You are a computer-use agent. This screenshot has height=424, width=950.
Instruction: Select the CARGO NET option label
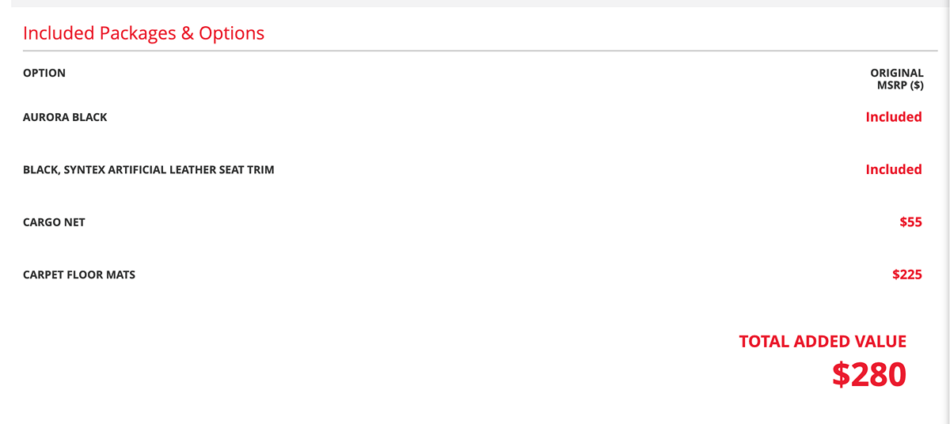[54, 222]
